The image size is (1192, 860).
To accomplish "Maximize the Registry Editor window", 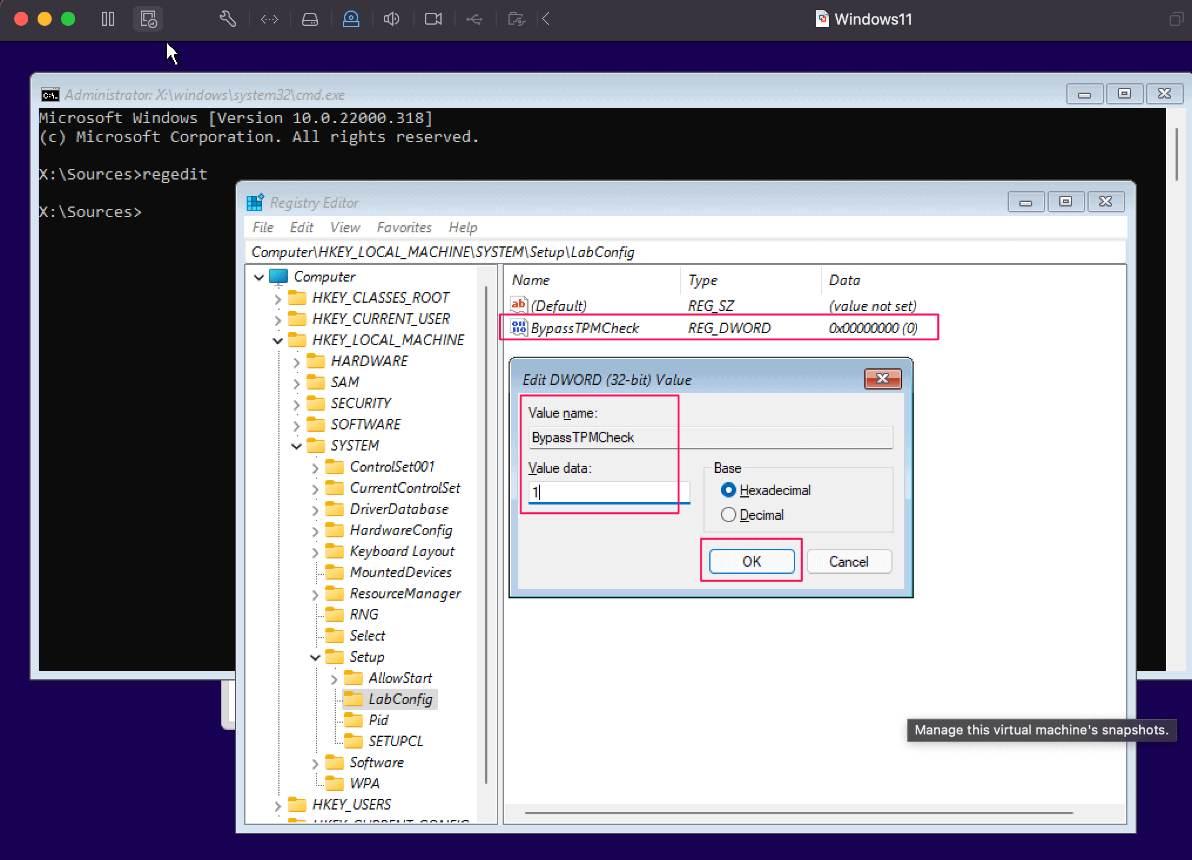I will (x=1066, y=202).
